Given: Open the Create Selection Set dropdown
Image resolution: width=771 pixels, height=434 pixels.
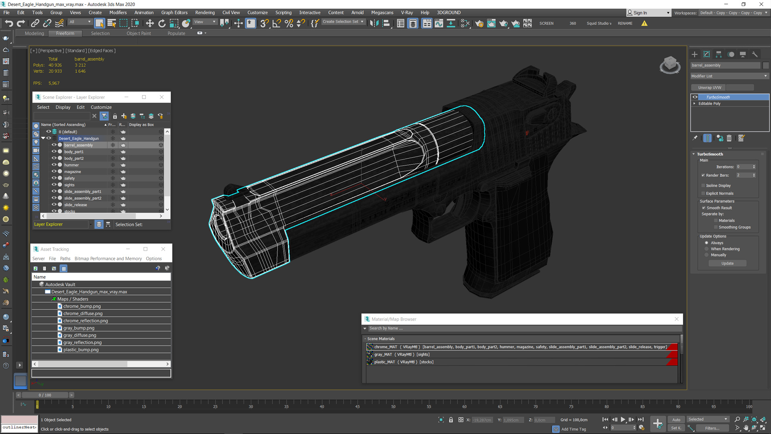Looking at the screenshot, I should (x=343, y=22).
